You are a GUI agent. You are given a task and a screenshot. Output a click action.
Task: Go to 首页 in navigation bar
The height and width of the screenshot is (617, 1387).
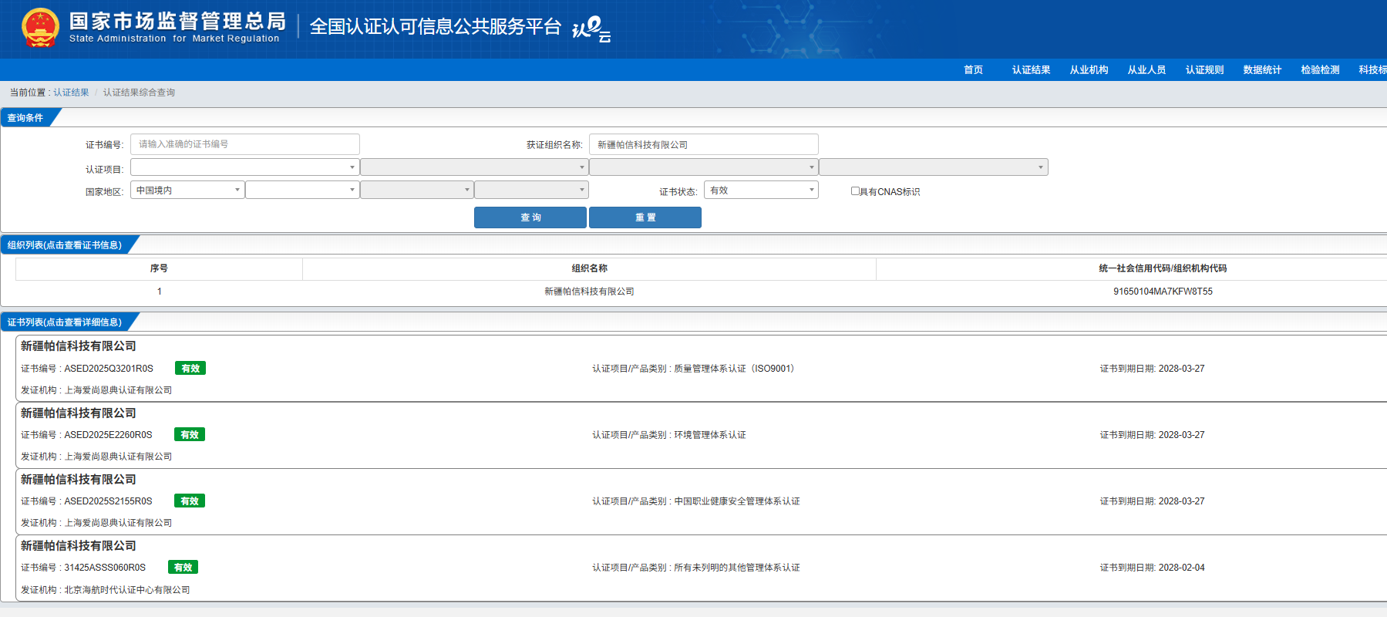click(973, 70)
